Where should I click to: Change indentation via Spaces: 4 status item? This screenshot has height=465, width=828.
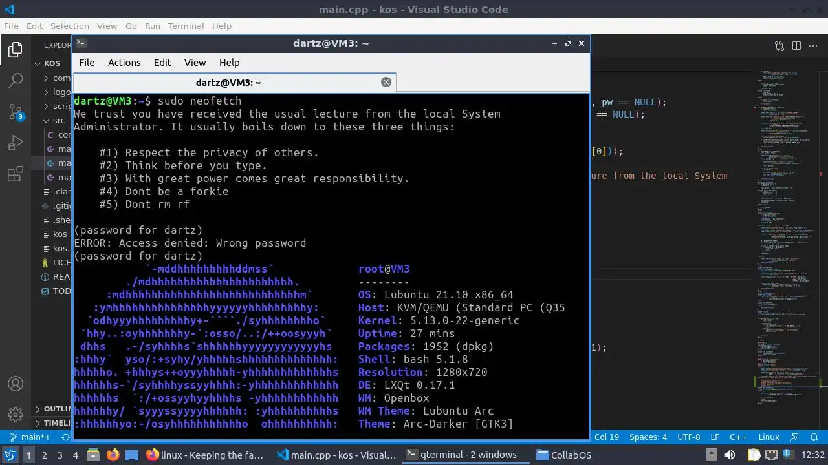[648, 437]
